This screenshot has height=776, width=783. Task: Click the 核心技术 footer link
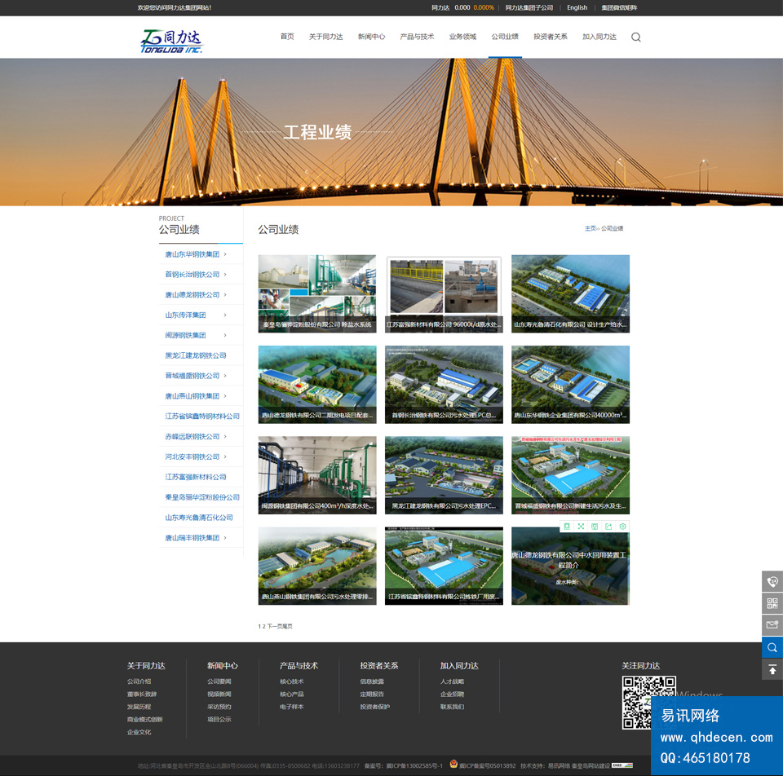coord(292,681)
